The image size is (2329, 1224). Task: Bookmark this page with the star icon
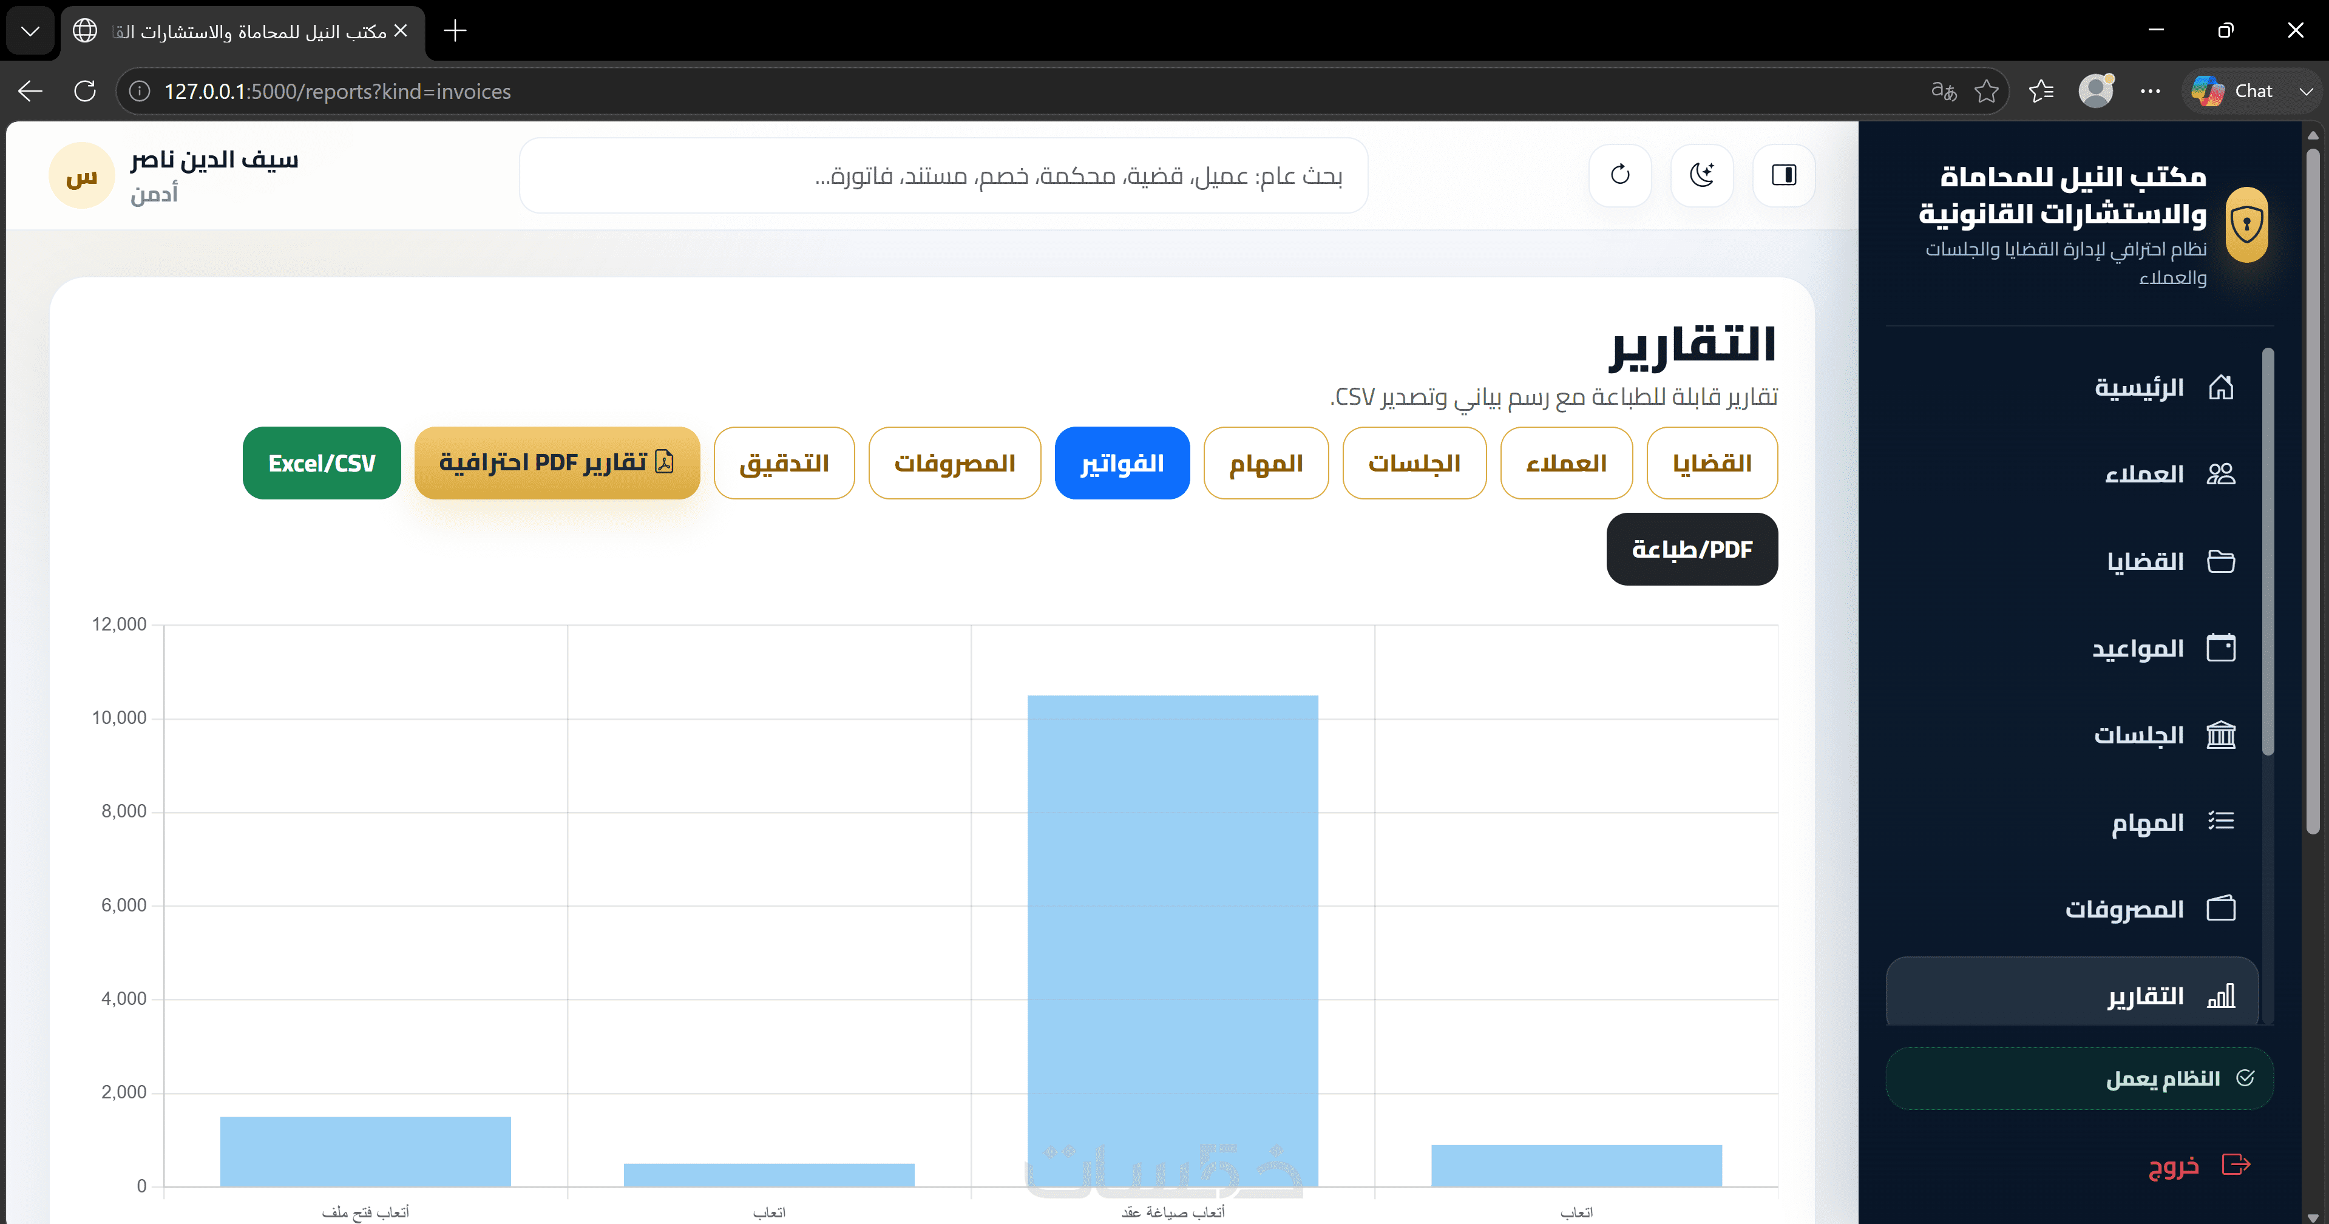click(1986, 91)
